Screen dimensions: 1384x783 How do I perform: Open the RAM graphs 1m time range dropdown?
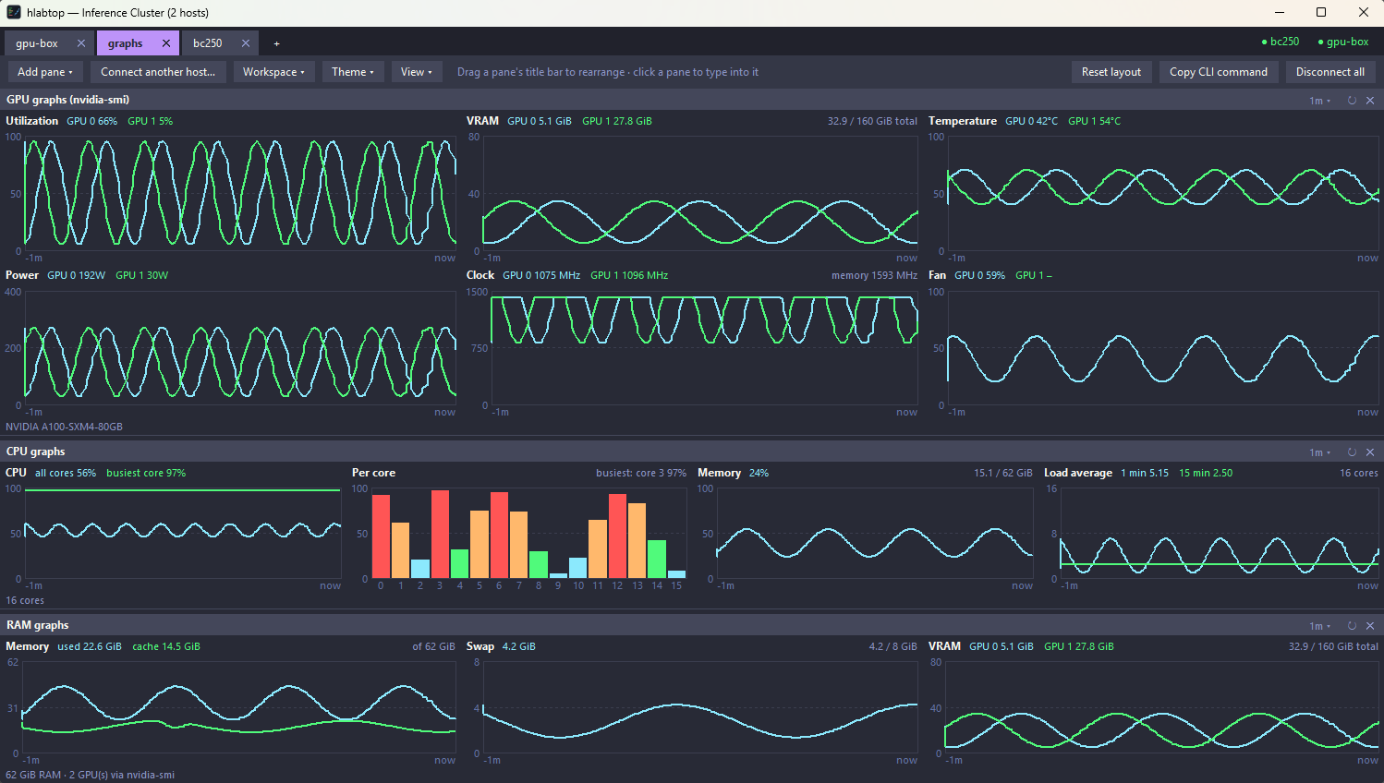(1320, 626)
